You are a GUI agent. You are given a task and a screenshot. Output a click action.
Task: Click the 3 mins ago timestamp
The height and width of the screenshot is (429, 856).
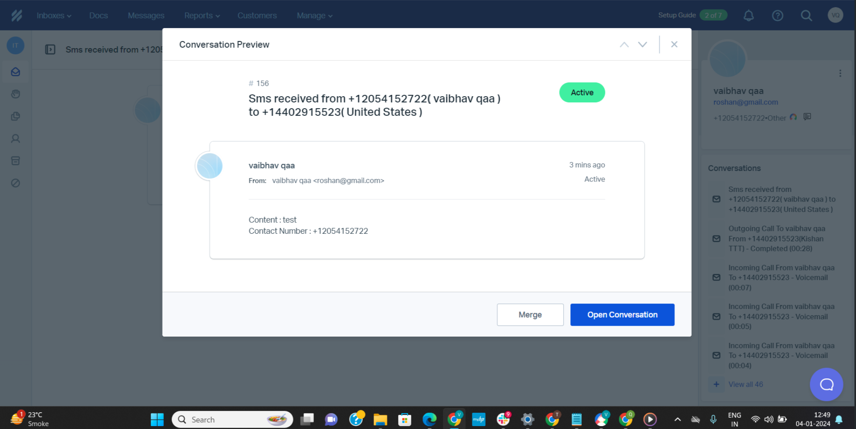point(587,165)
